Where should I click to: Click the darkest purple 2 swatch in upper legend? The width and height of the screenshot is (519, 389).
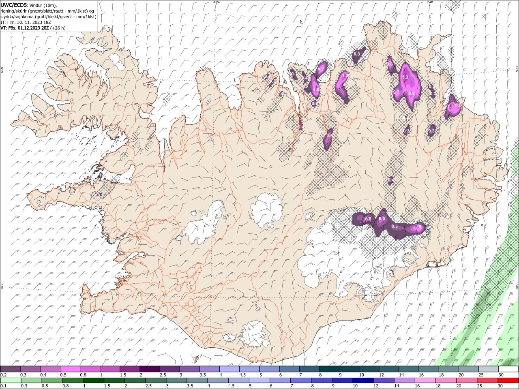click(x=149, y=369)
